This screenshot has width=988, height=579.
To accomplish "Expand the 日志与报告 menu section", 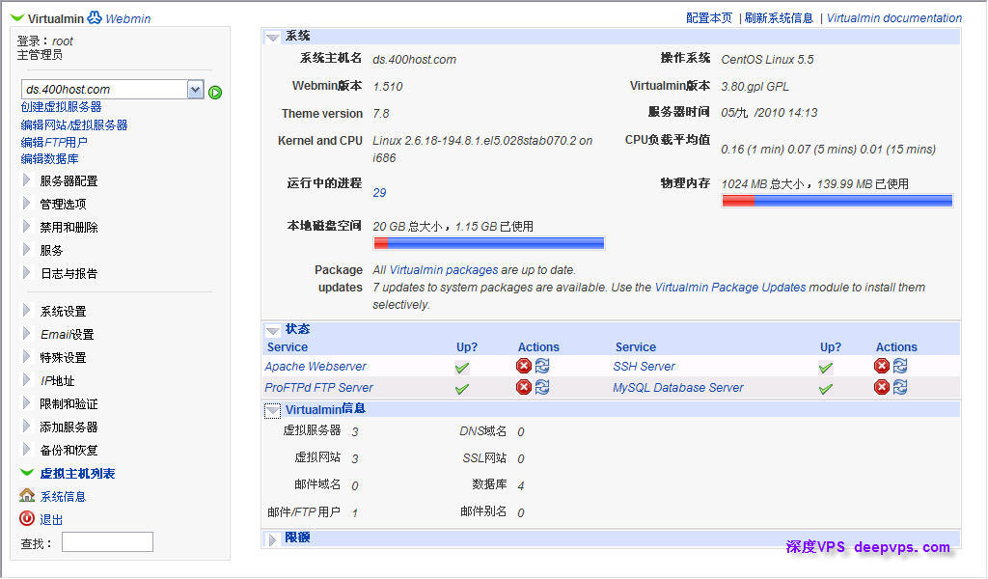I will coord(26,273).
